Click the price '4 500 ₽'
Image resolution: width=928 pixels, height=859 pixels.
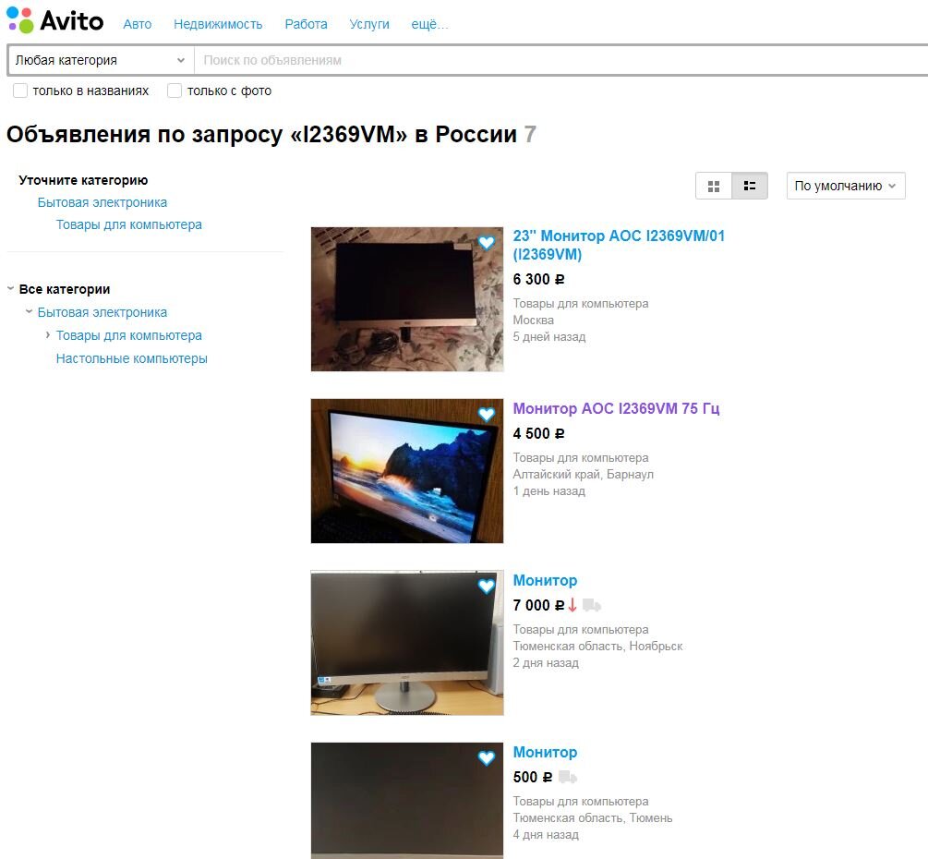[538, 433]
